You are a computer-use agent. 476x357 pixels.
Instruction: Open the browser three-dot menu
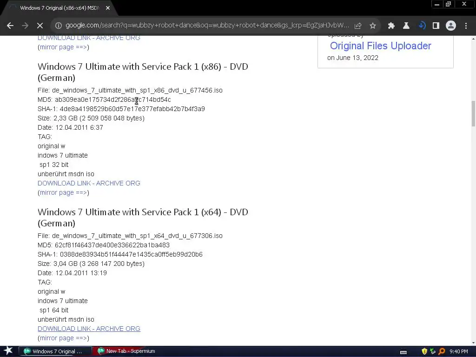(466, 26)
